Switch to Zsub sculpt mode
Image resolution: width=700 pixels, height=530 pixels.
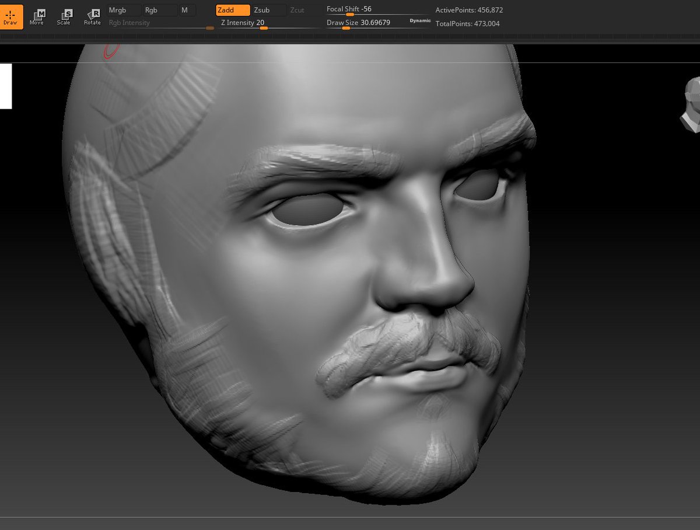click(269, 10)
